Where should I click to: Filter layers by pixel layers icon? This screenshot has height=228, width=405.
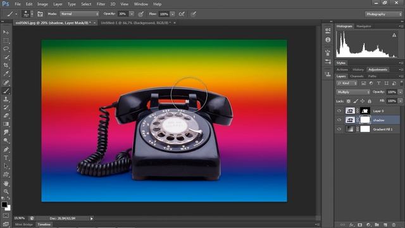tap(364, 83)
